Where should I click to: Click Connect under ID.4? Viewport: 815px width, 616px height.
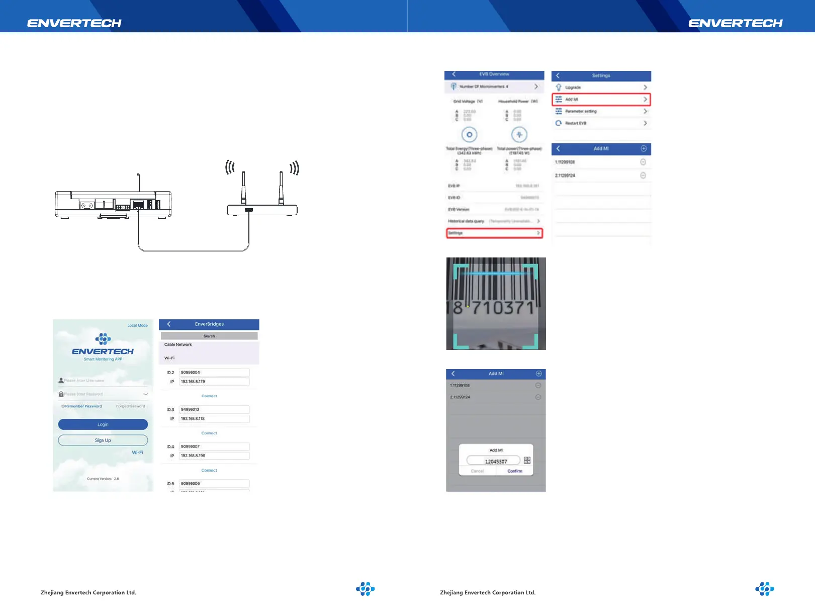[209, 471]
